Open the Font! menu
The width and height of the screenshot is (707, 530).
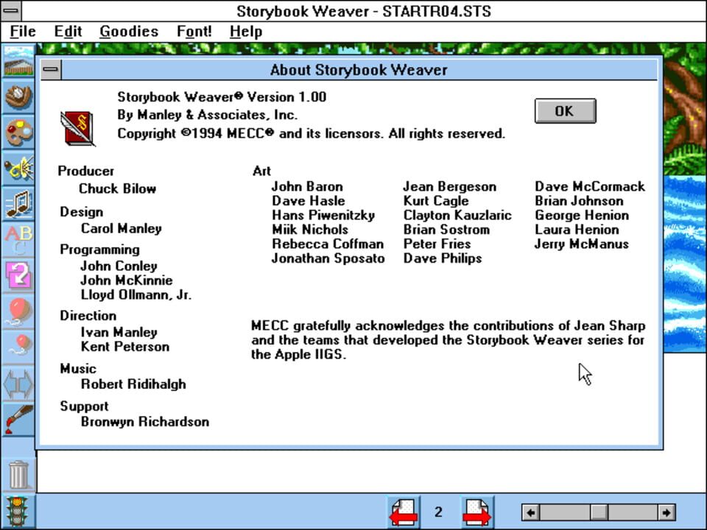pyautogui.click(x=194, y=31)
